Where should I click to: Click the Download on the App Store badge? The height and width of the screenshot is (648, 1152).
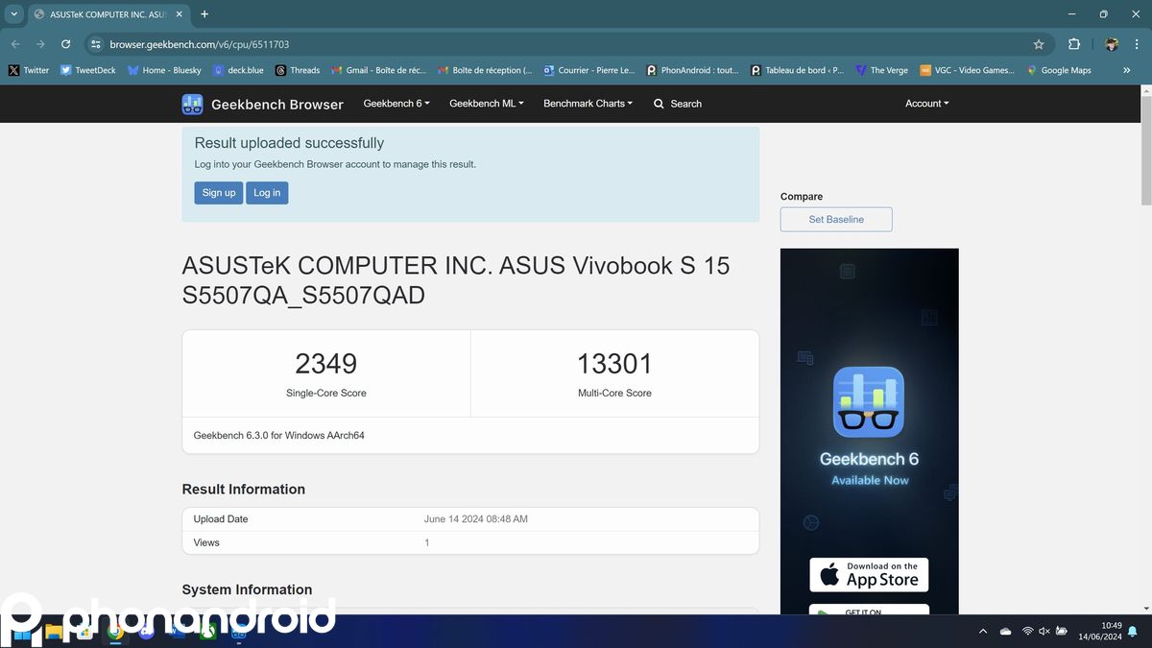click(869, 574)
